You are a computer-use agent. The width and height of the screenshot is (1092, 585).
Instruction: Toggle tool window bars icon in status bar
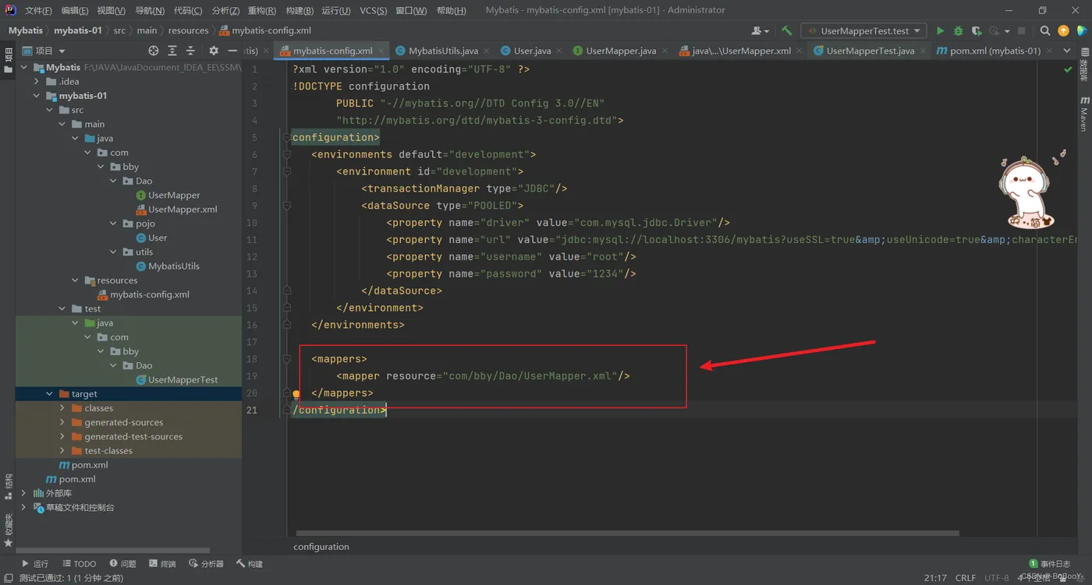(9, 578)
